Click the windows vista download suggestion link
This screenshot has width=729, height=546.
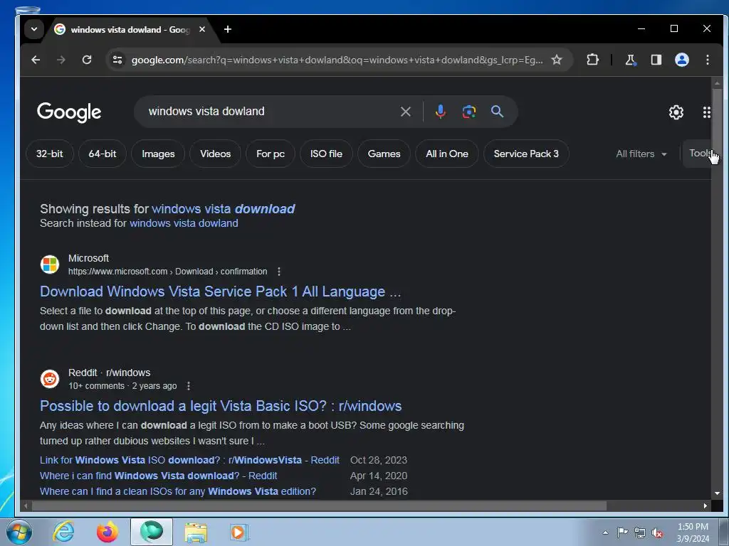pyautogui.click(x=223, y=209)
